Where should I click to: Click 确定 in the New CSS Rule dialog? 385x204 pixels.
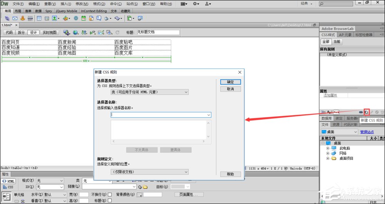(x=230, y=82)
